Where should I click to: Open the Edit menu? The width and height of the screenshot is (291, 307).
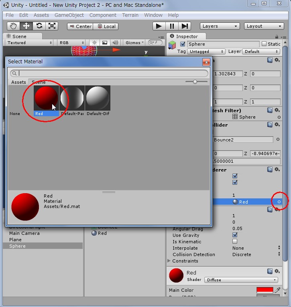click(24, 15)
